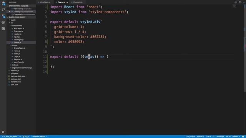Click the editor minimap preview
Screen dimensions: 246x138
click(234, 6)
